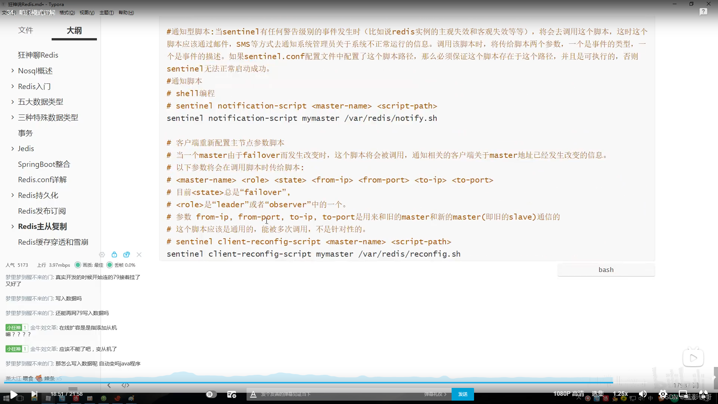Switch to the 大纲 outline tab
Image resolution: width=718 pixels, height=404 pixels.
tap(74, 30)
